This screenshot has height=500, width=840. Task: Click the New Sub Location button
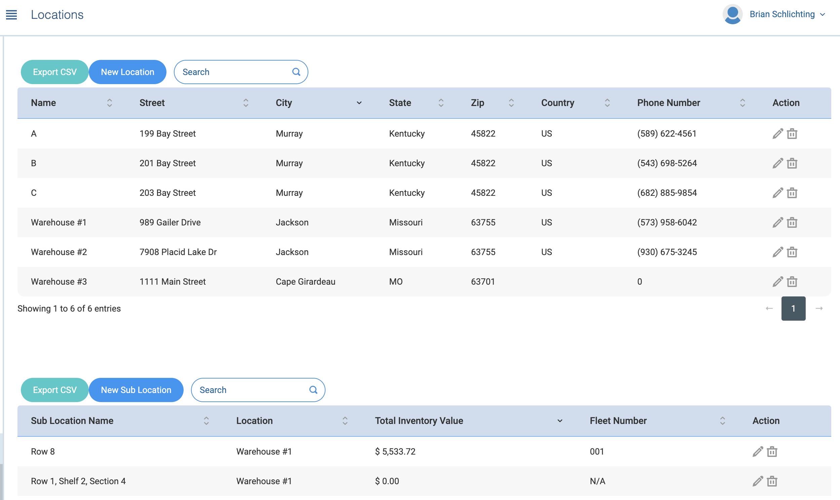(136, 390)
